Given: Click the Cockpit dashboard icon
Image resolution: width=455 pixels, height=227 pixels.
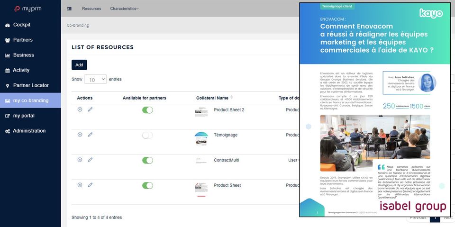Looking at the screenshot, I should click(x=8, y=25).
